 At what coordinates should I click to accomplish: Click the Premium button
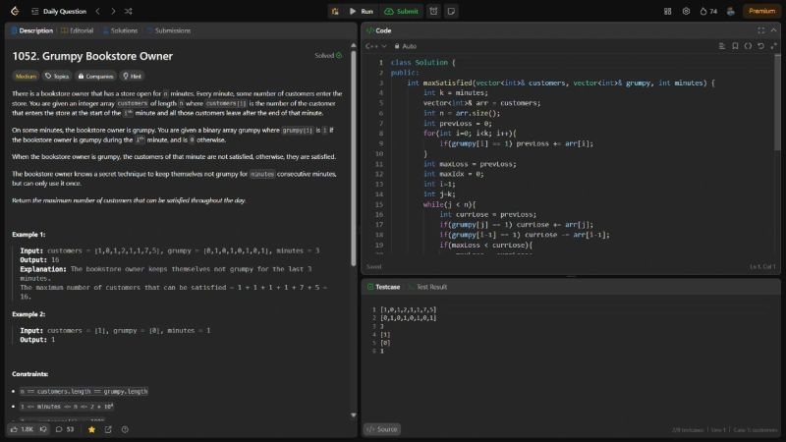pyautogui.click(x=761, y=11)
